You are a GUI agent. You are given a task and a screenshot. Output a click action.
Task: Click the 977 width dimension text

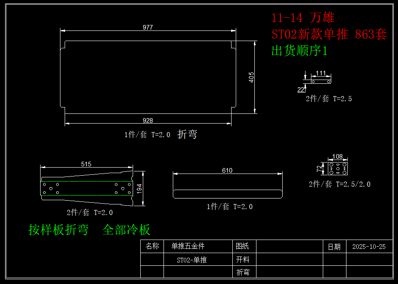[x=147, y=28]
